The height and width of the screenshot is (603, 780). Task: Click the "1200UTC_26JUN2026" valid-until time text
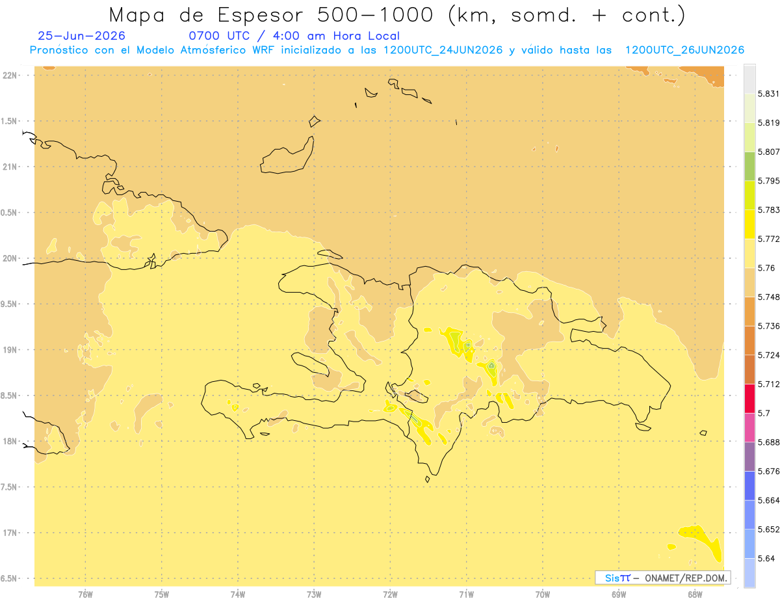(684, 50)
